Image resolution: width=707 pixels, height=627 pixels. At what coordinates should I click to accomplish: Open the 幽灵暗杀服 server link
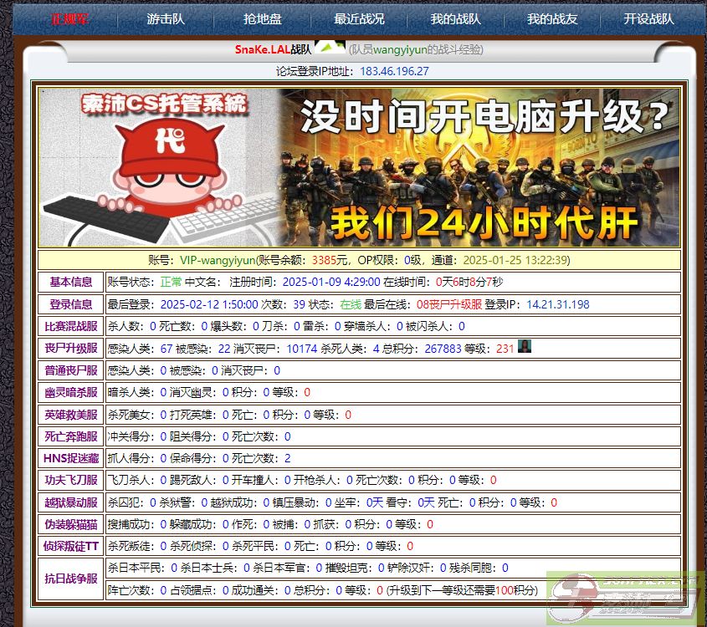[x=71, y=392]
